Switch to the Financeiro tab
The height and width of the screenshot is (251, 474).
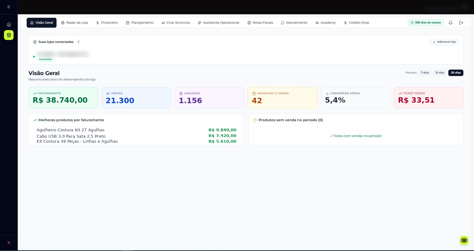pyautogui.click(x=107, y=23)
